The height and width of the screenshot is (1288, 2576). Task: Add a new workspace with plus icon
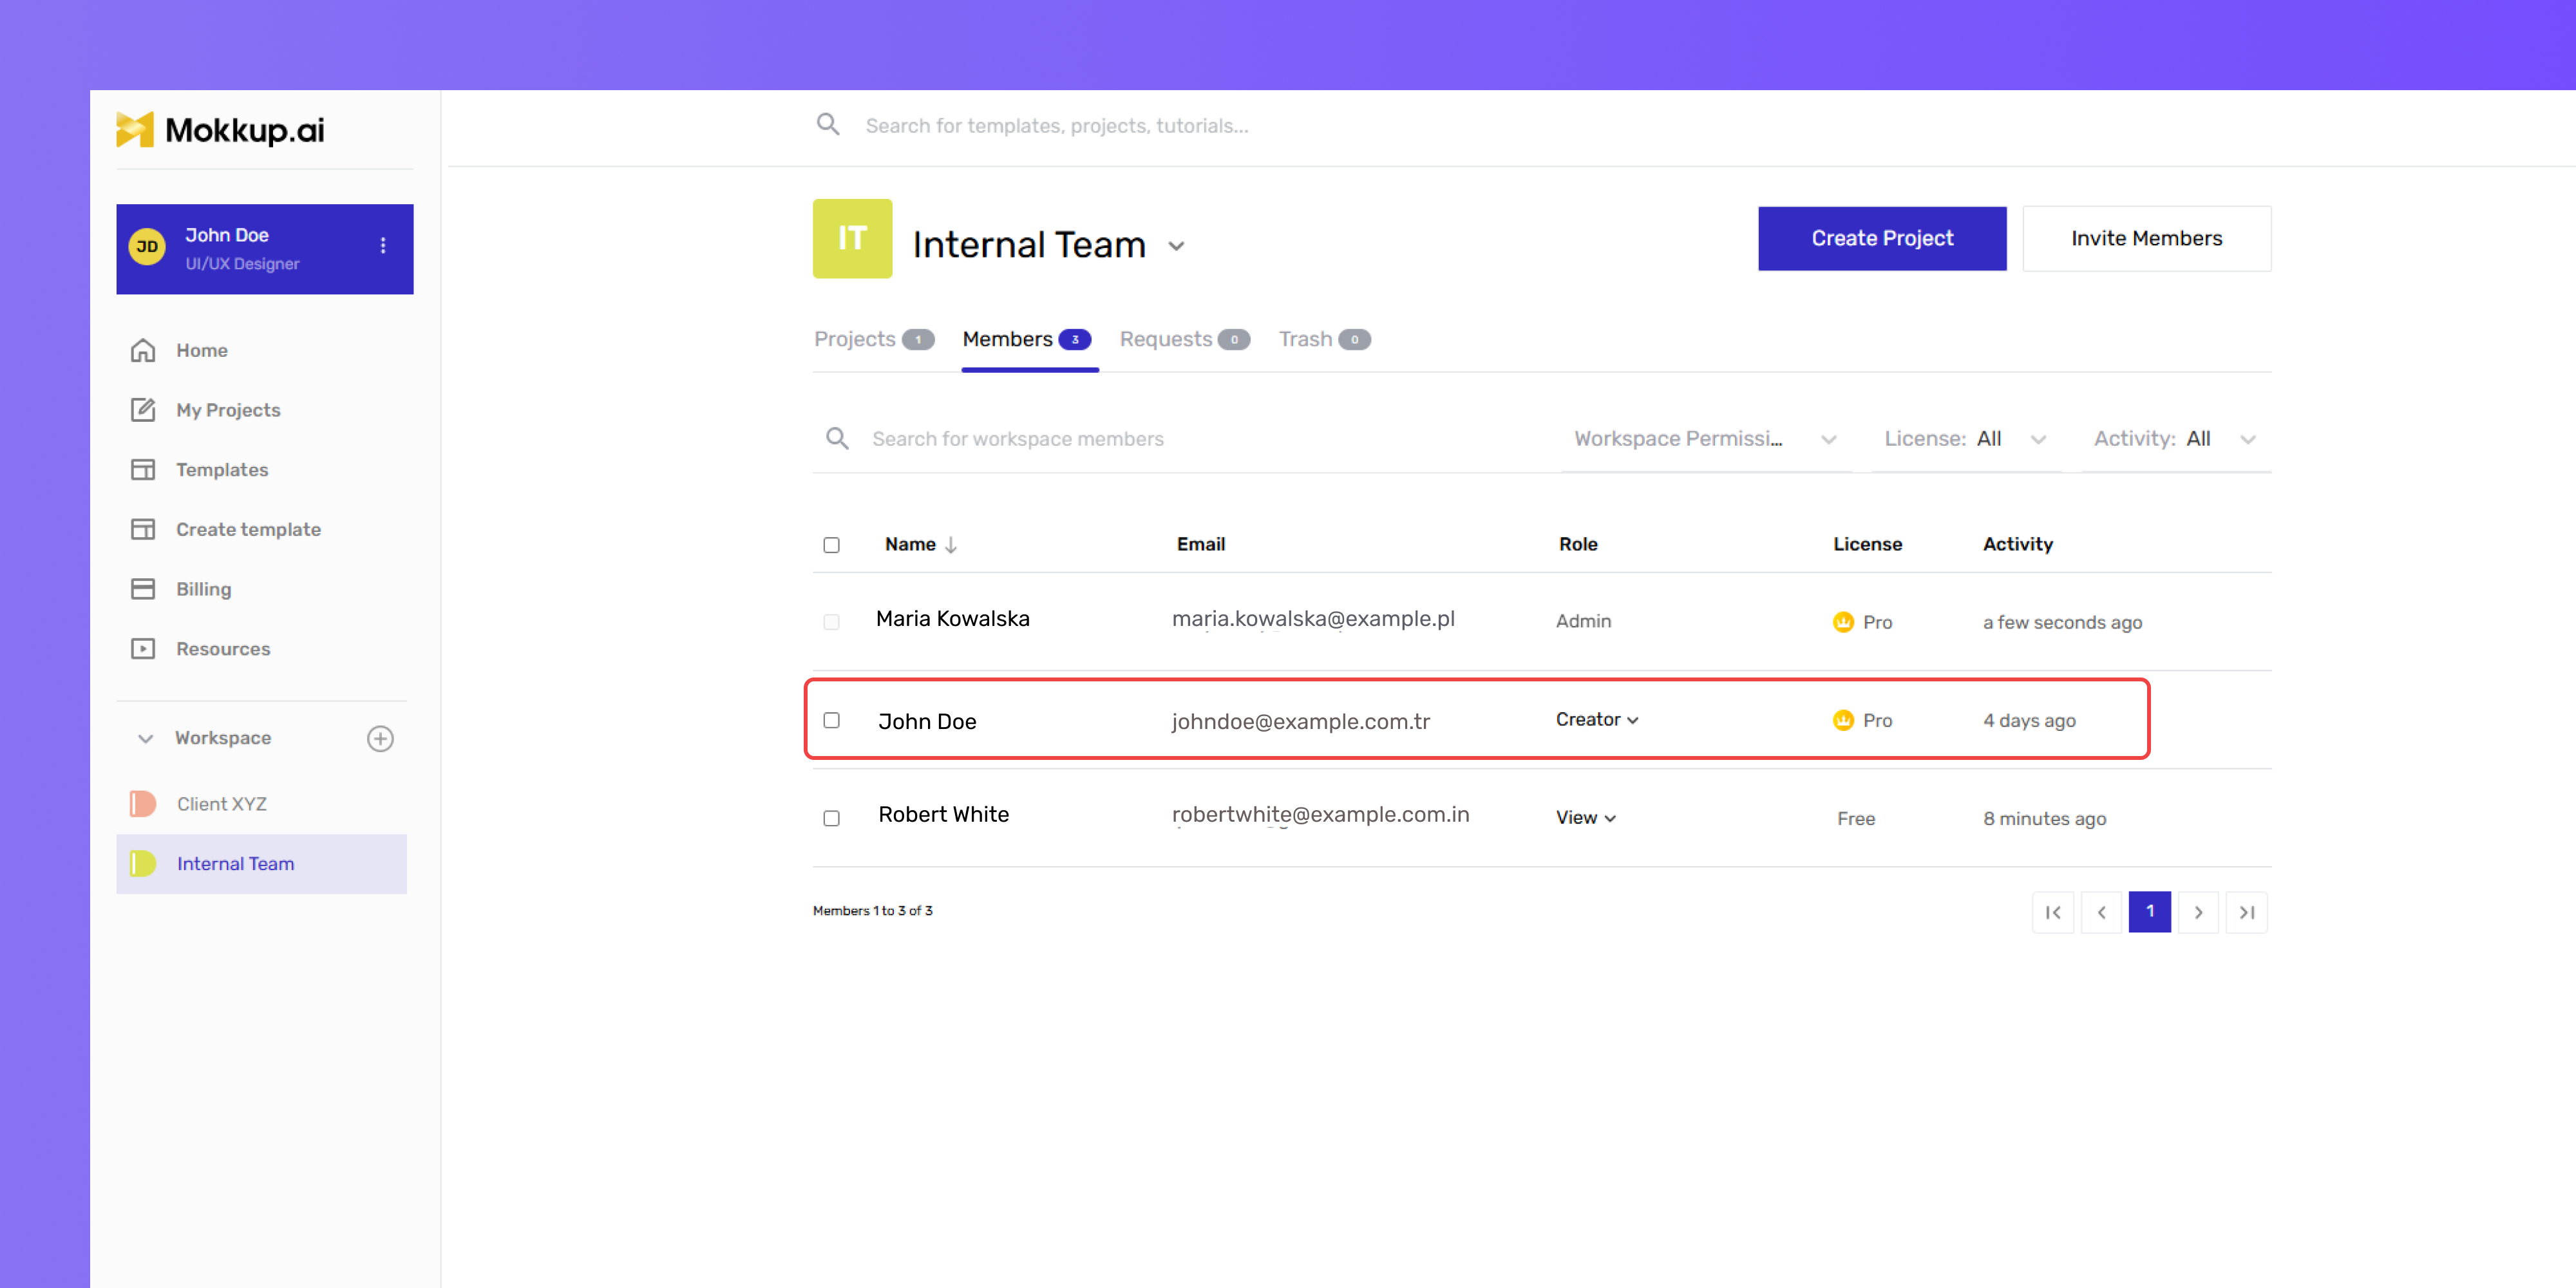[380, 738]
